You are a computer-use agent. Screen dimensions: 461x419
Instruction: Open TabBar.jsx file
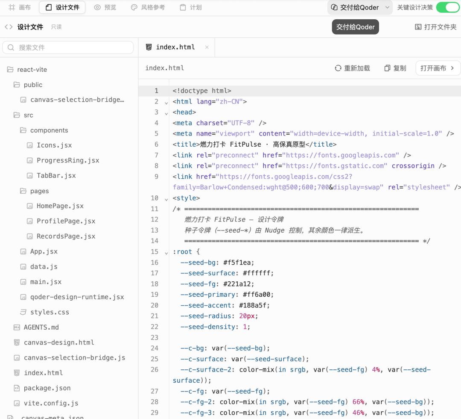pos(52,176)
